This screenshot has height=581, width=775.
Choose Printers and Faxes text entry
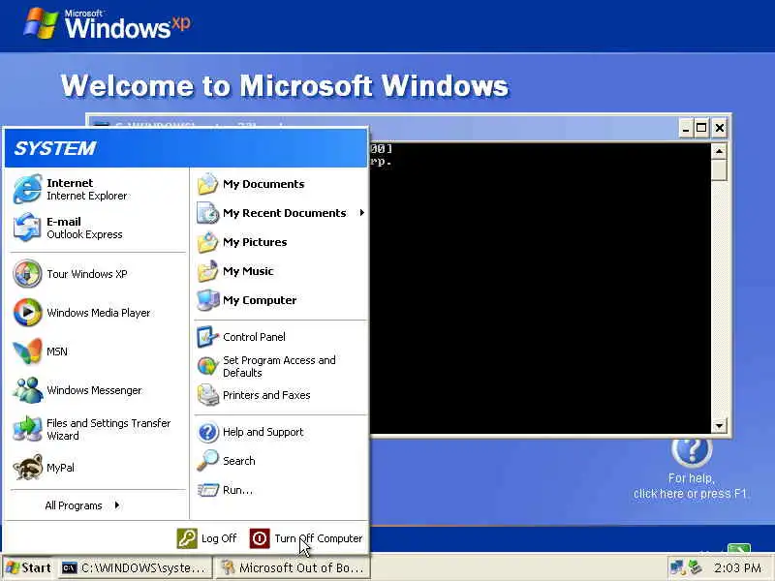click(266, 395)
